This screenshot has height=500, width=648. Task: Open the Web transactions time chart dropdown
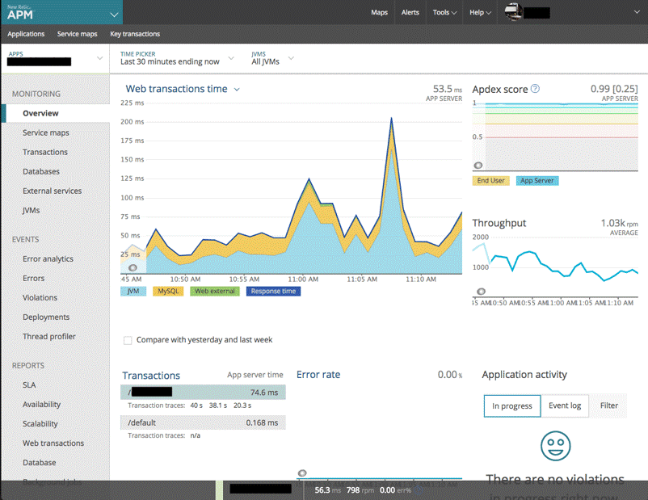236,90
